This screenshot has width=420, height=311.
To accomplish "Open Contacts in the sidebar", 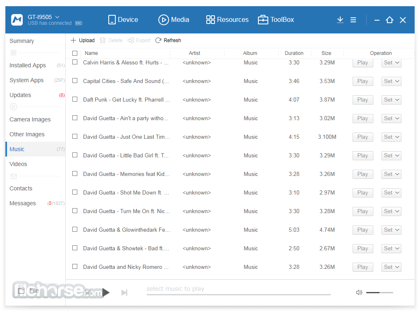I will (36, 188).
